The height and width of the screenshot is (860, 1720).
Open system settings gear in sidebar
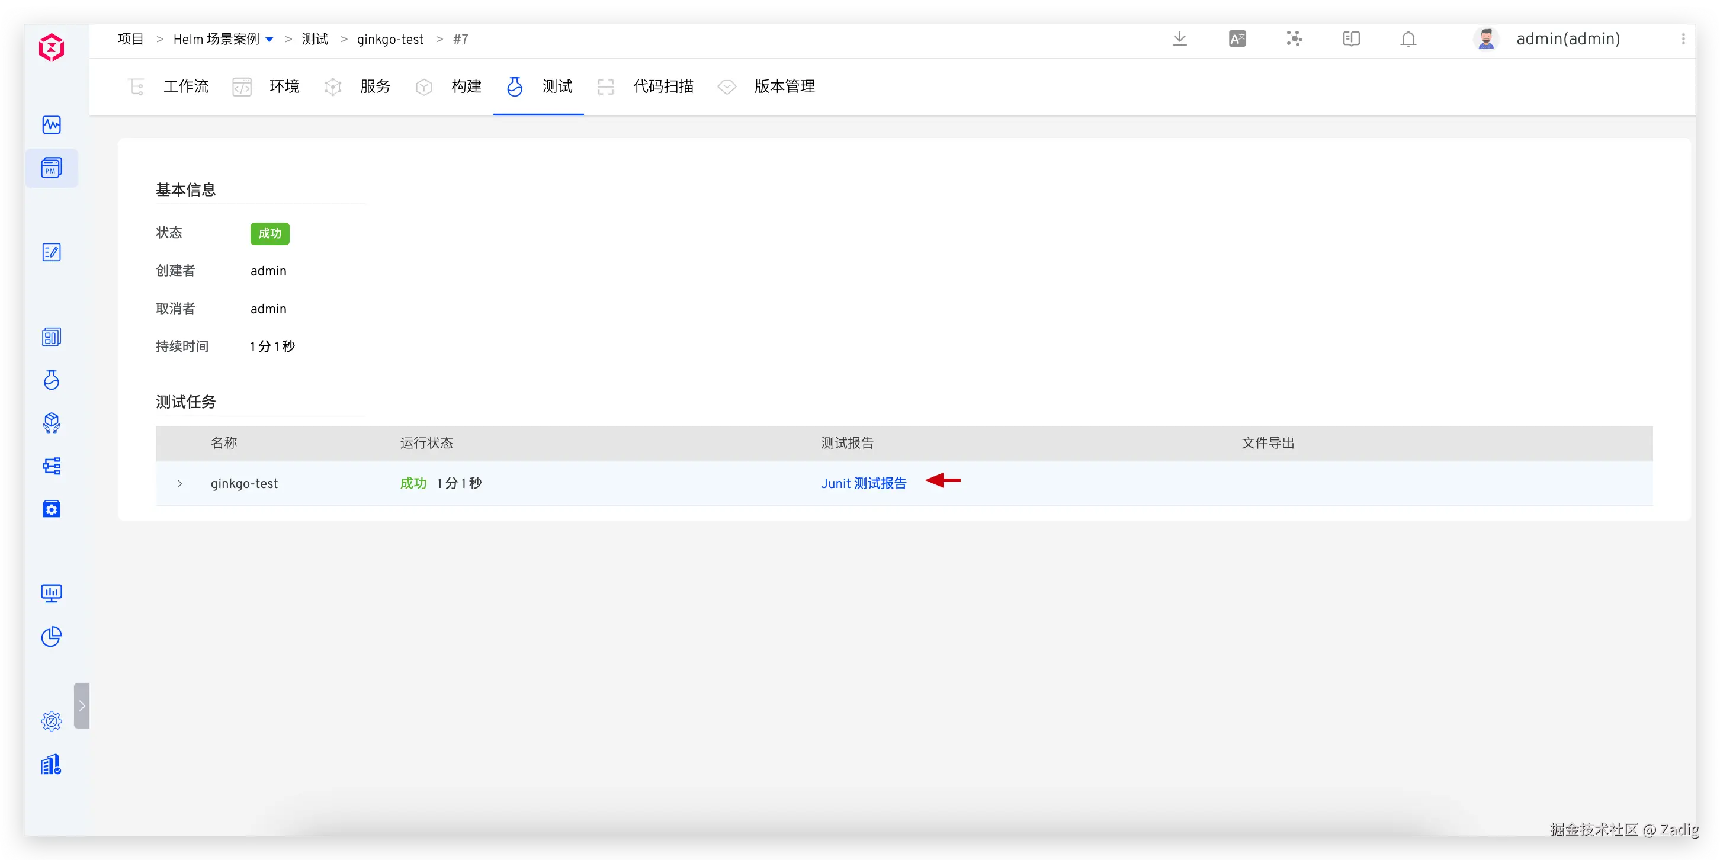[x=52, y=721]
